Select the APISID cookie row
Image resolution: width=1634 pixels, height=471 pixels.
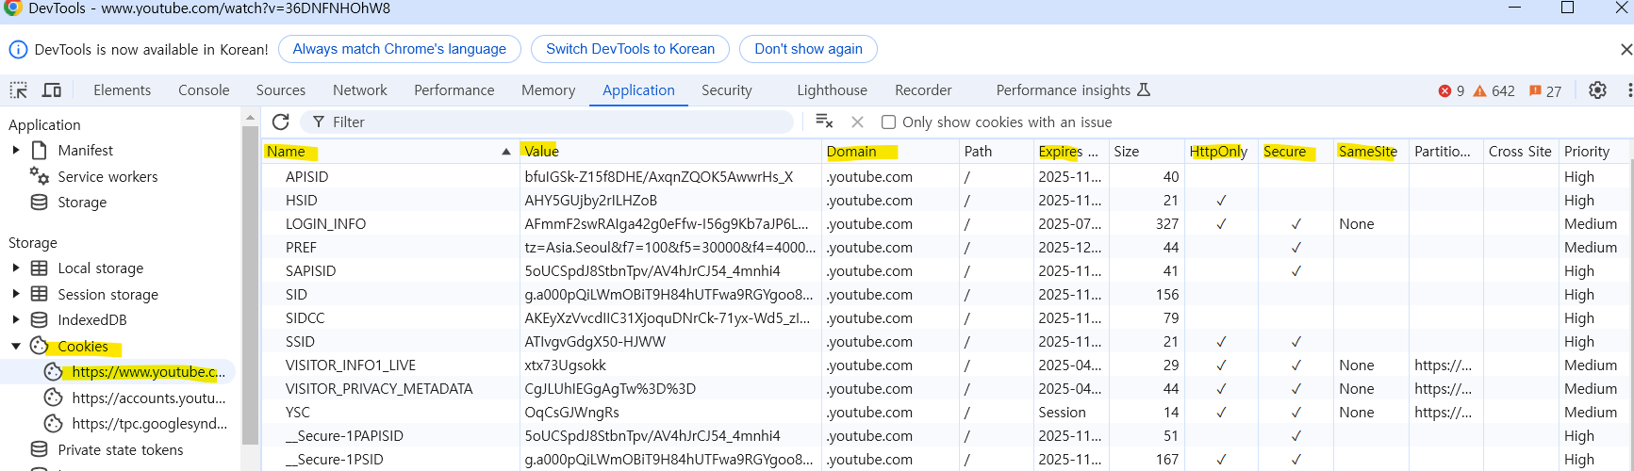coord(946,176)
